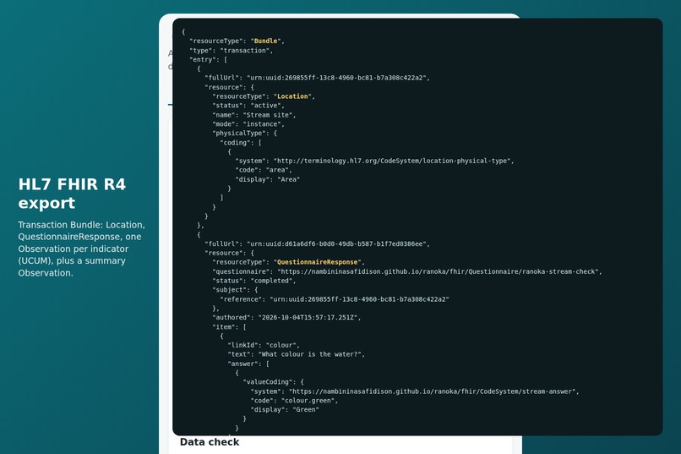
Task: Click the "type": "transaction" line
Action: [231, 51]
